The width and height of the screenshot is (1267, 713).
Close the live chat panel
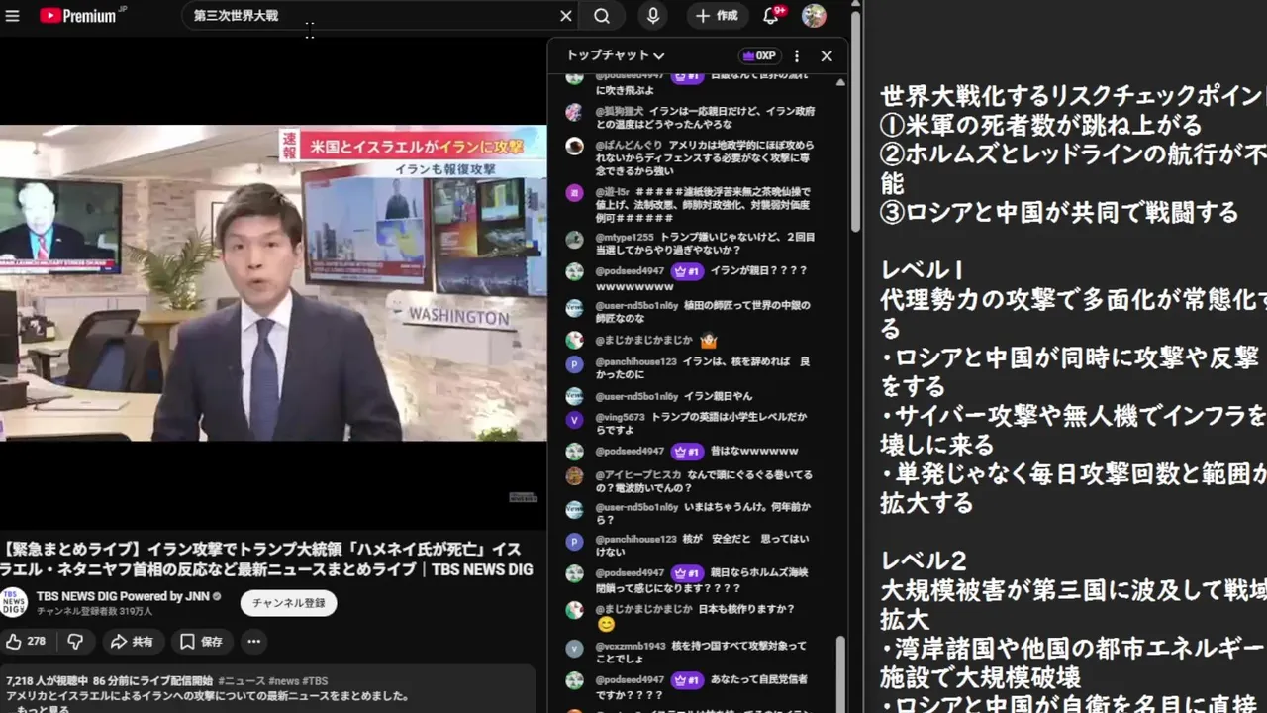pos(827,56)
